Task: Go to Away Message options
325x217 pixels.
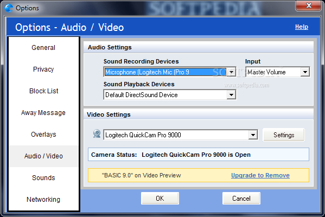Action: click(43, 113)
